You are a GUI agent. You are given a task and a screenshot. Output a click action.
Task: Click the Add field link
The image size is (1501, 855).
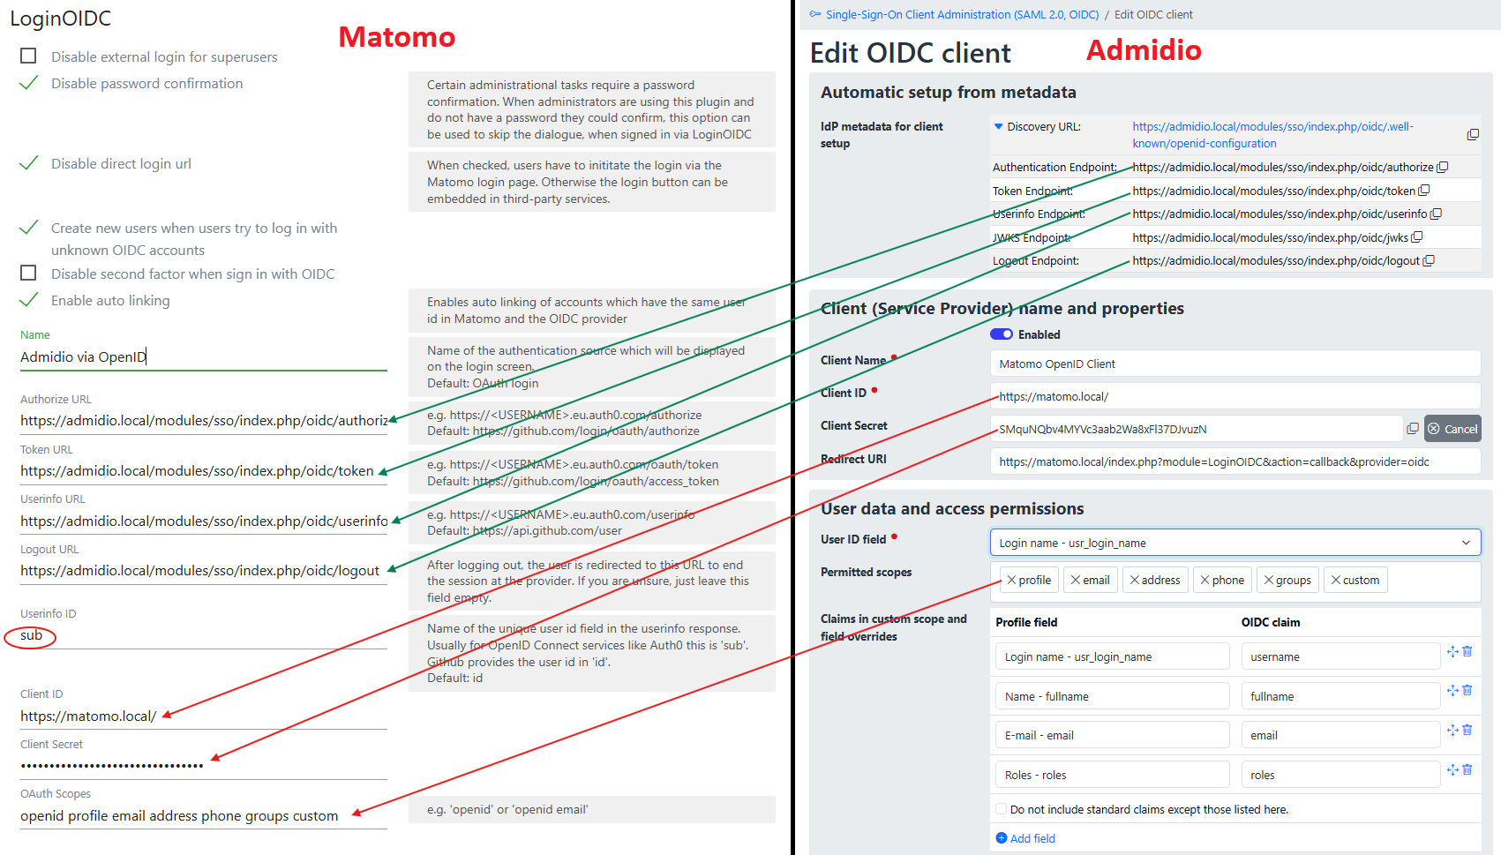pyautogui.click(x=1032, y=838)
